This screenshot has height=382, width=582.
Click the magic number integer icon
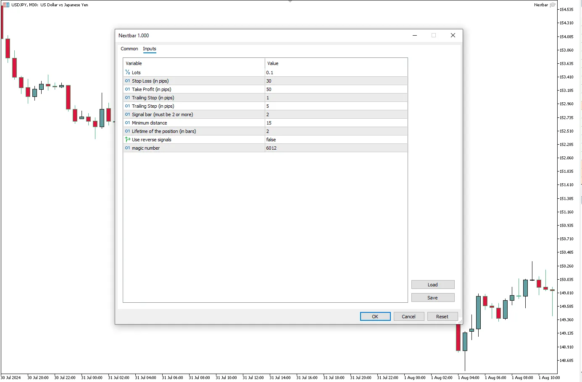tap(127, 148)
